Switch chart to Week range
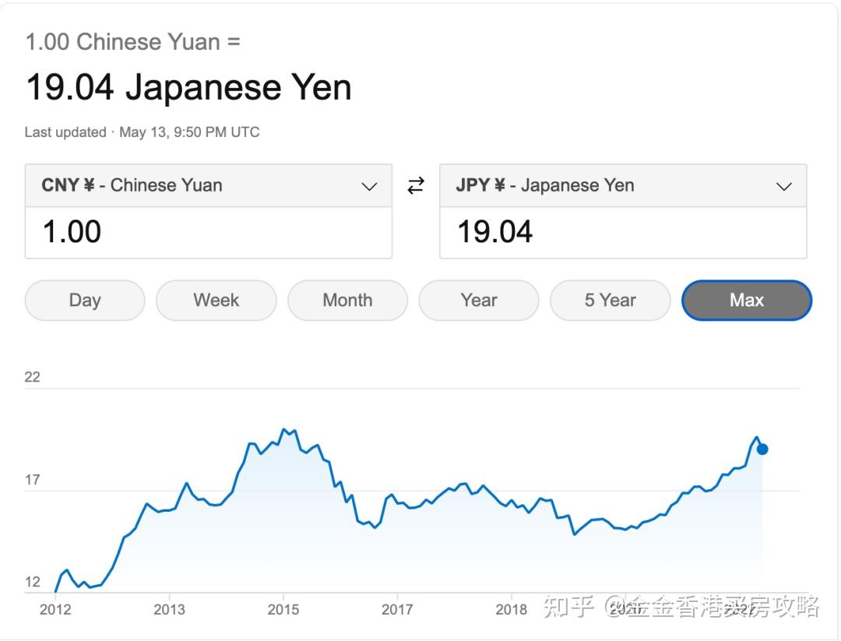 coord(216,301)
